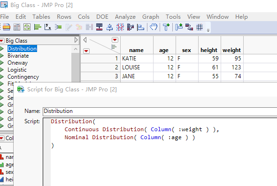Open Fit Y by X toolbar icon

click(x=48, y=27)
